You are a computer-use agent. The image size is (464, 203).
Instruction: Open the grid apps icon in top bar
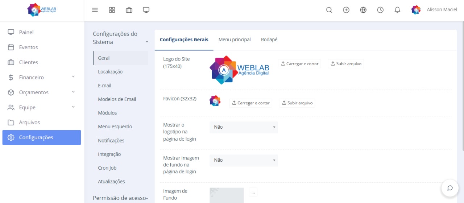[x=112, y=10]
